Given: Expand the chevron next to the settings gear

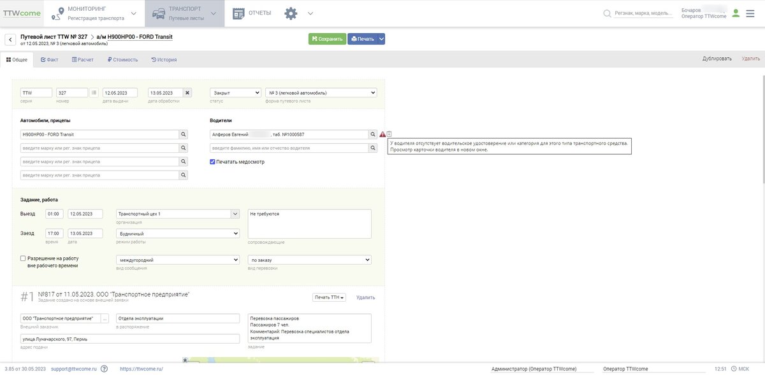Looking at the screenshot, I should click(310, 13).
